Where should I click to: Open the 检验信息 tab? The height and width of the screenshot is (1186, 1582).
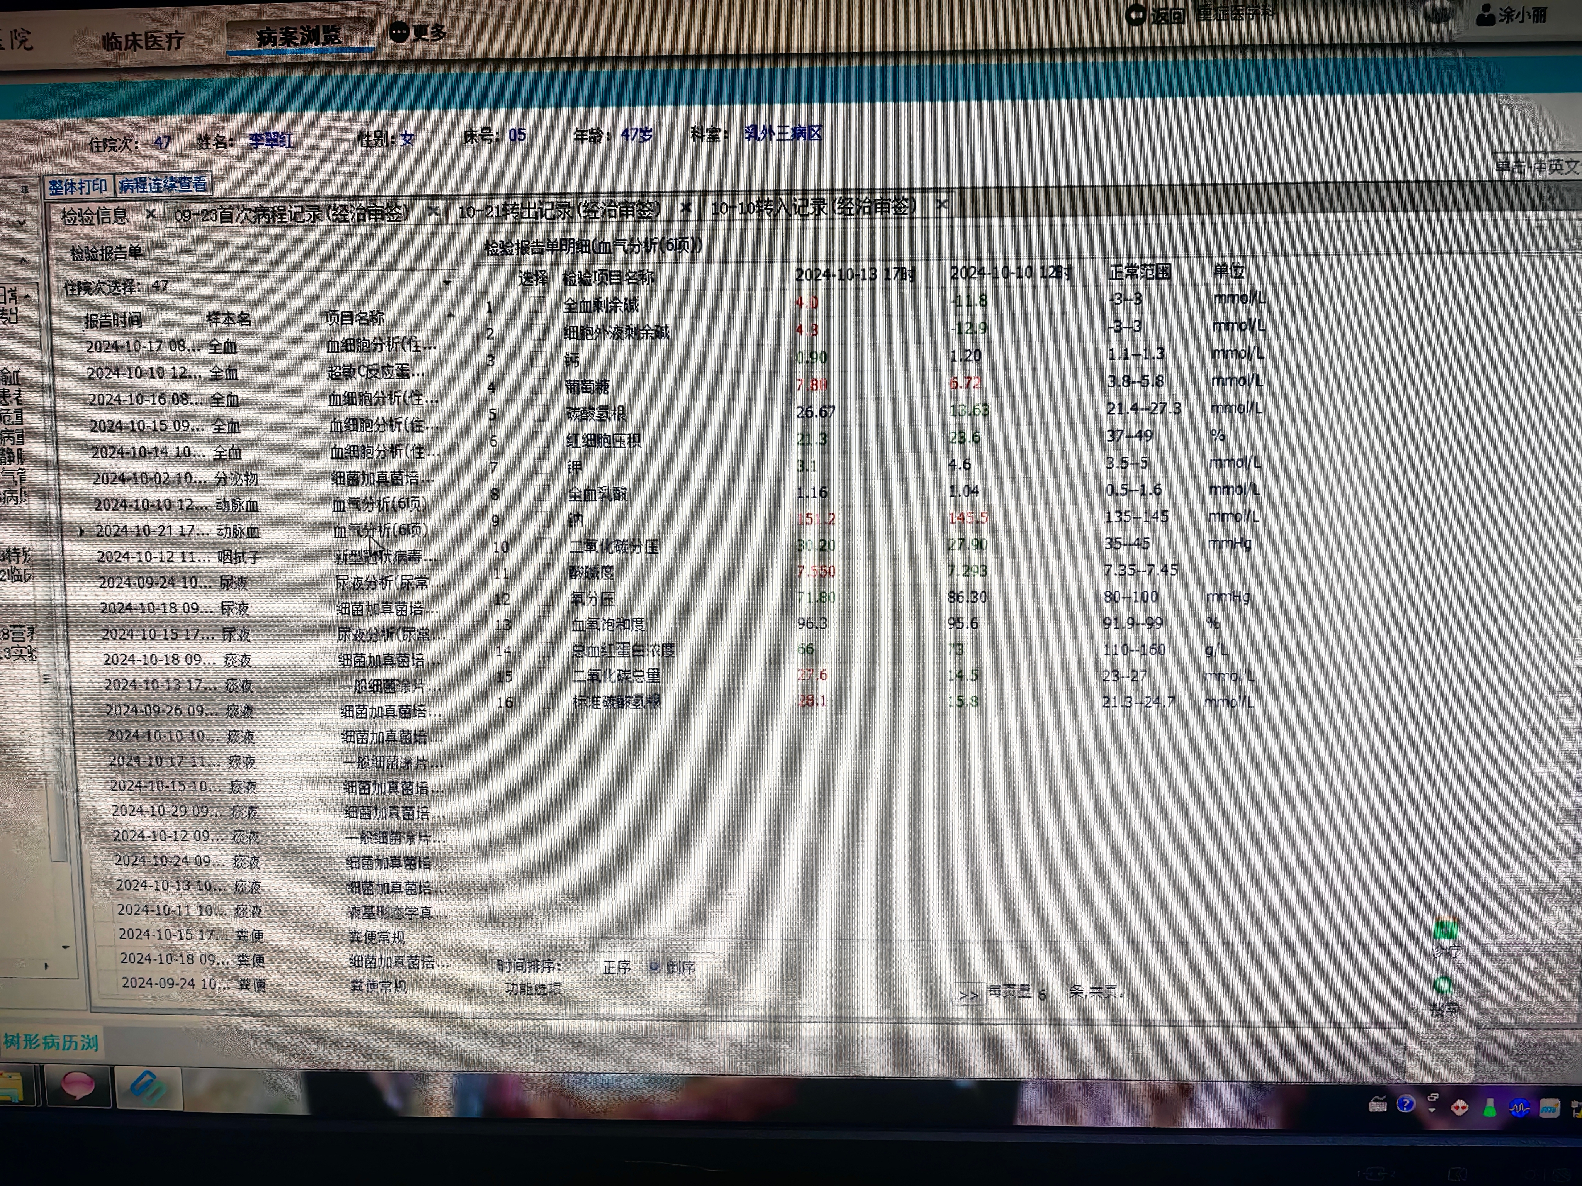pos(94,216)
